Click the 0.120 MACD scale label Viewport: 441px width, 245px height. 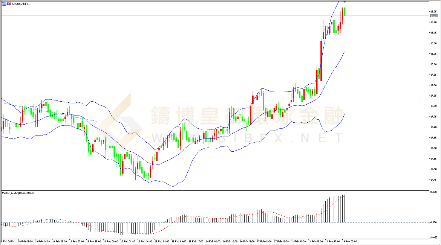(x=433, y=192)
